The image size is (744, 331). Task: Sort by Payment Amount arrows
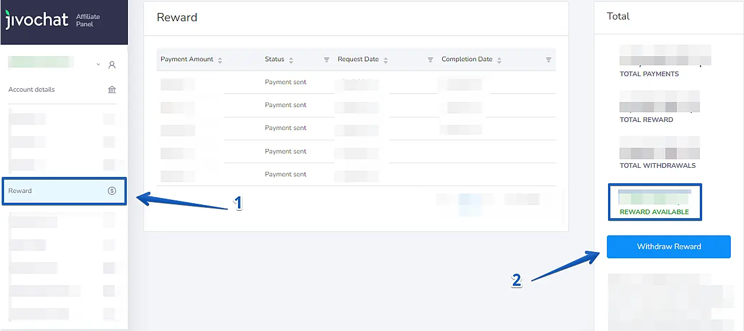pos(220,60)
